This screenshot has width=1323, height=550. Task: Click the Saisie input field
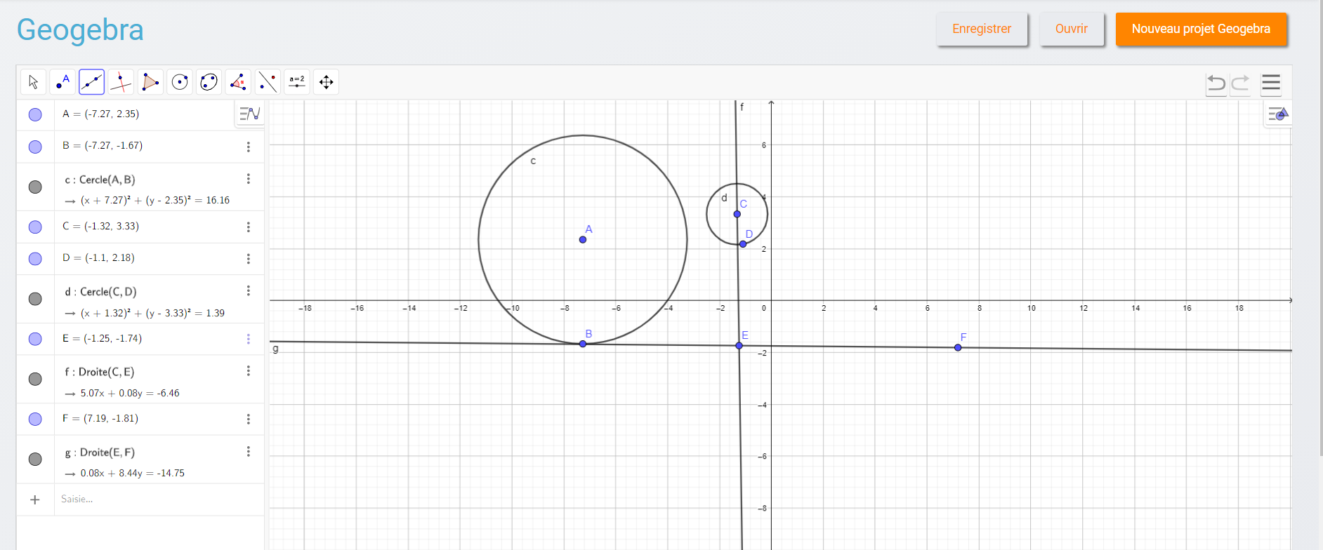[x=154, y=499]
